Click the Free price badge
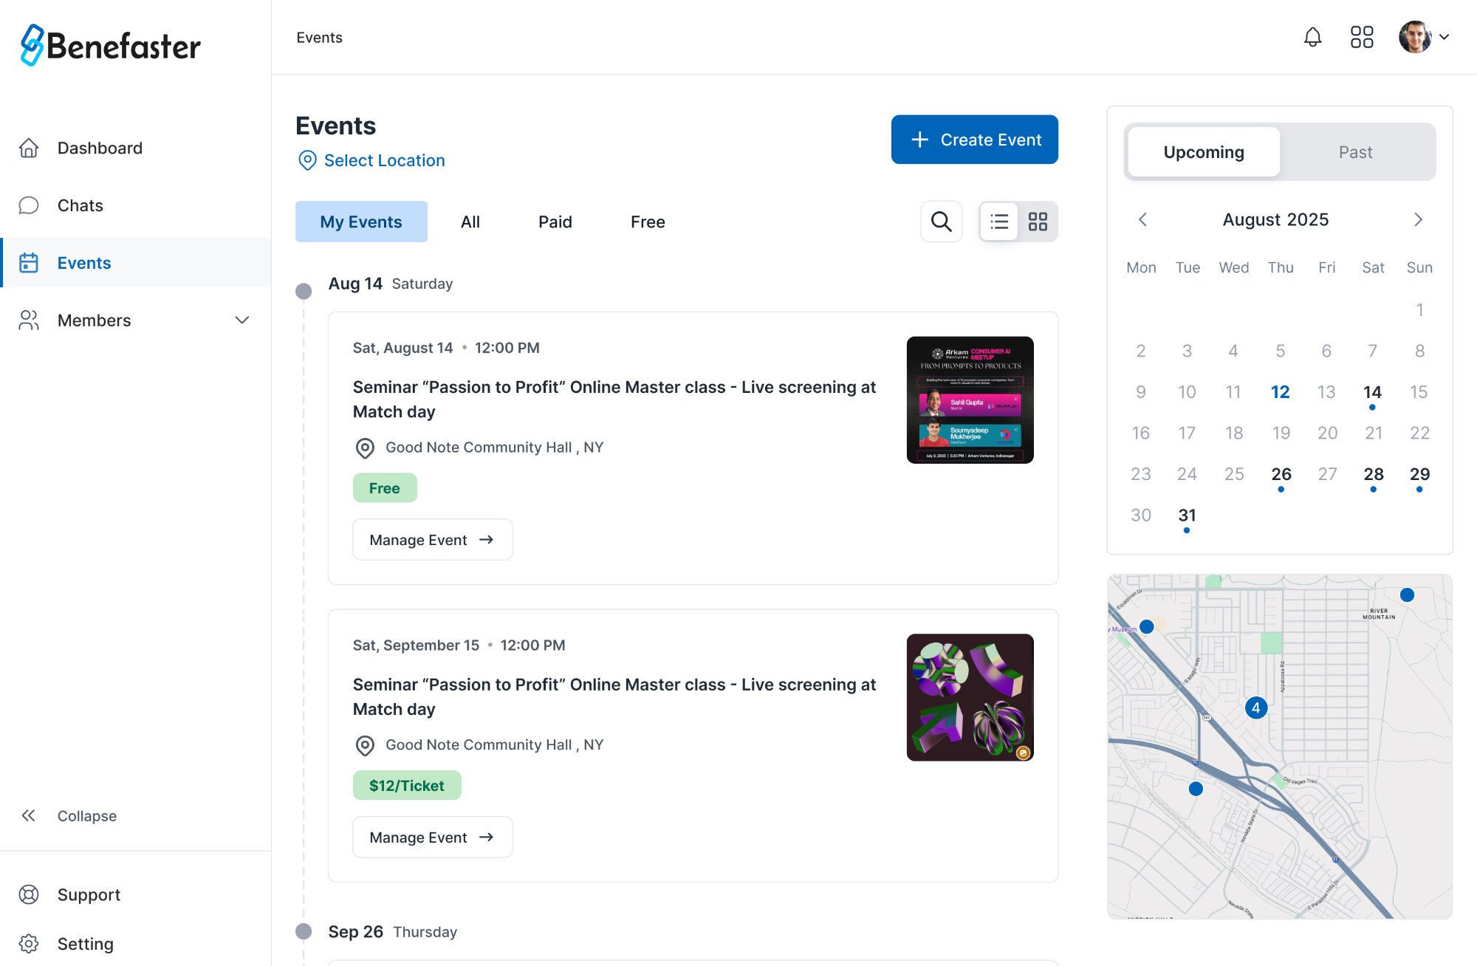Image resolution: width=1477 pixels, height=966 pixels. (x=385, y=488)
